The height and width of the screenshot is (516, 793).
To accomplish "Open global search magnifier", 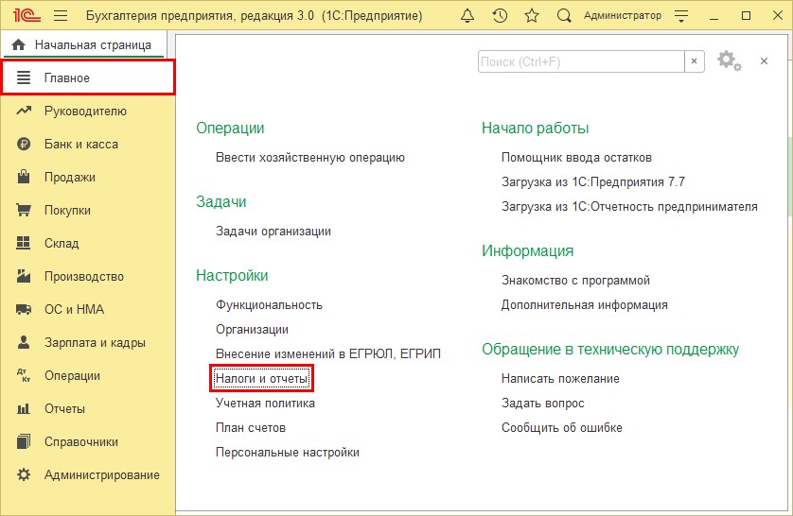I will (564, 16).
